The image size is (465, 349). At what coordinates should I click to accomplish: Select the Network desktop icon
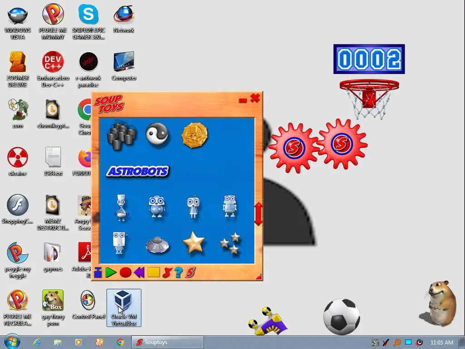pyautogui.click(x=124, y=19)
